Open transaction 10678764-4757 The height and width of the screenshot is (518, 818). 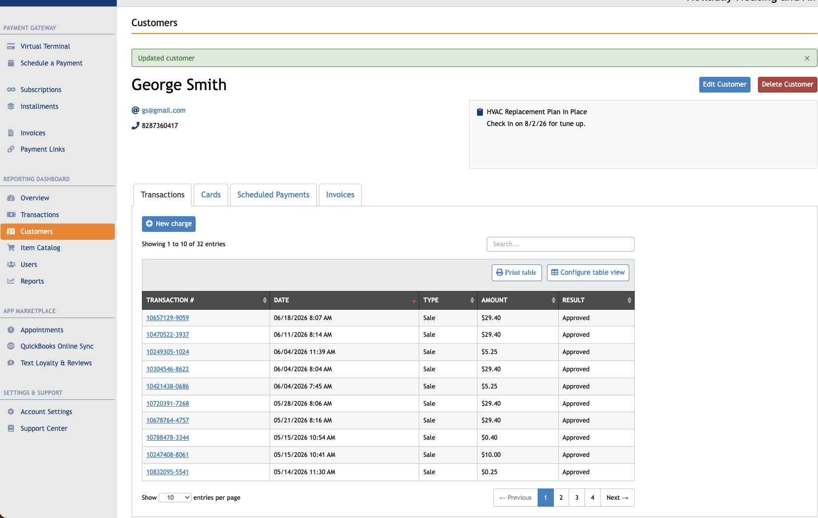pyautogui.click(x=168, y=421)
